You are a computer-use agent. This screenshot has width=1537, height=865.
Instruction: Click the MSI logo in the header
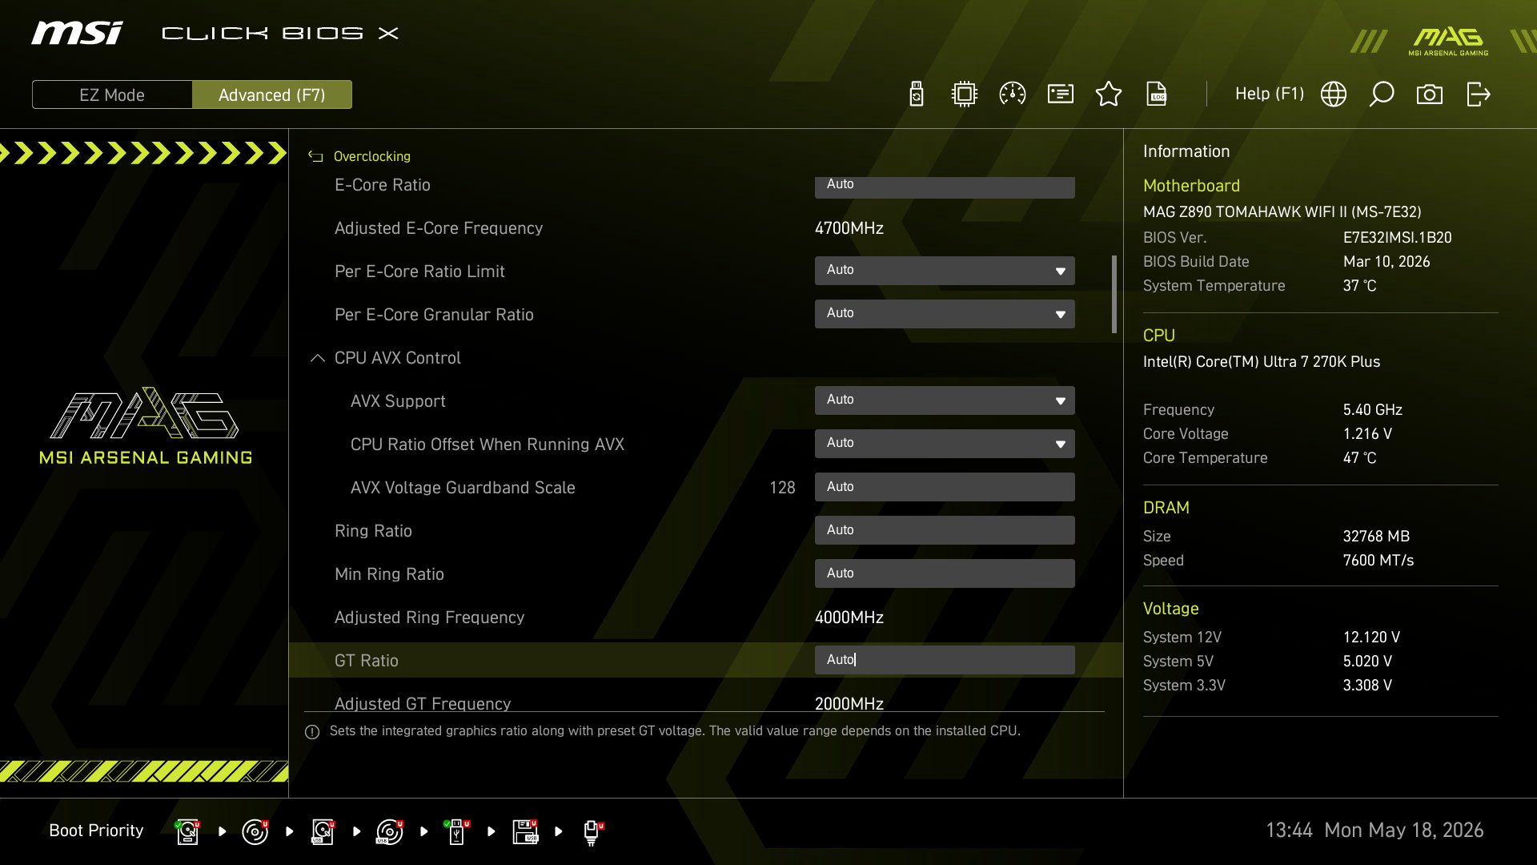(77, 33)
